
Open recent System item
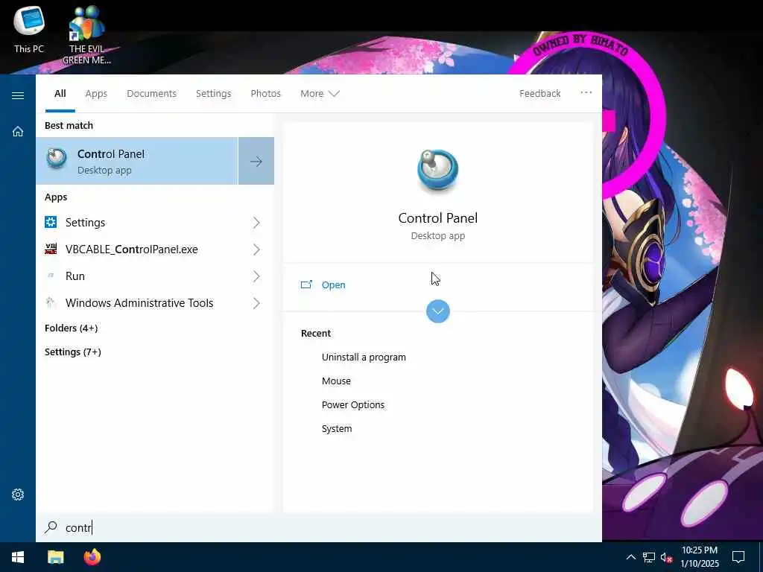pyautogui.click(x=337, y=428)
